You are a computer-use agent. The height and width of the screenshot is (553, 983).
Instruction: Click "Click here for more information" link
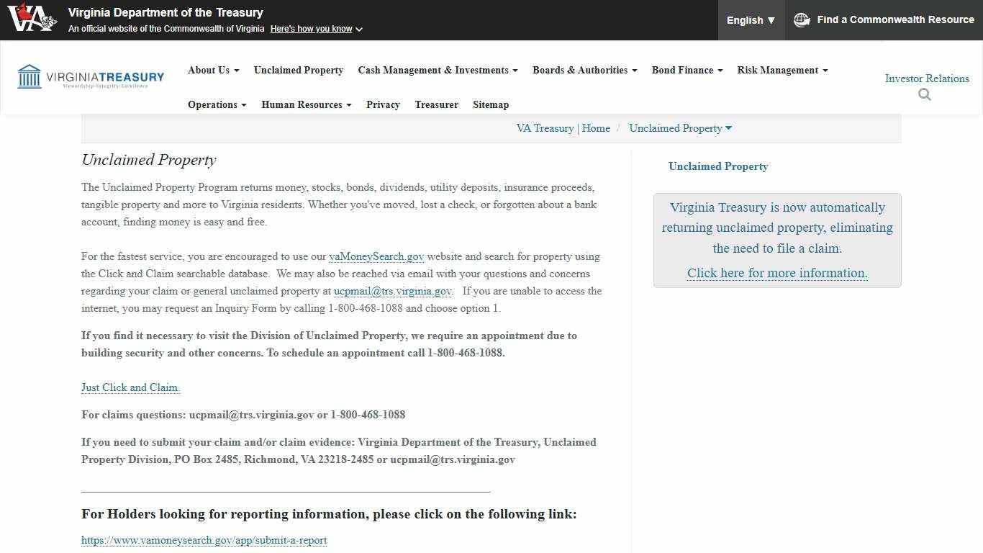click(777, 273)
